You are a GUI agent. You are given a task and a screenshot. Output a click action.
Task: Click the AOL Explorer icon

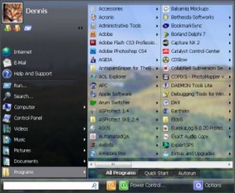(93, 77)
